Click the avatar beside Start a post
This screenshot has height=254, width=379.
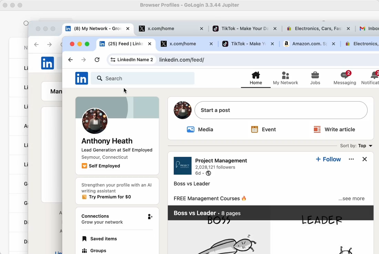(x=183, y=110)
